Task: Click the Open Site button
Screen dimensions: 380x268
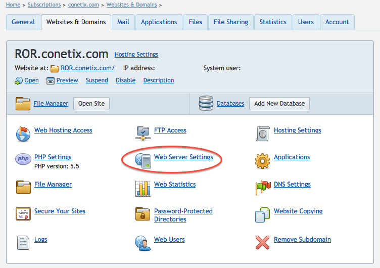Action: (x=91, y=104)
